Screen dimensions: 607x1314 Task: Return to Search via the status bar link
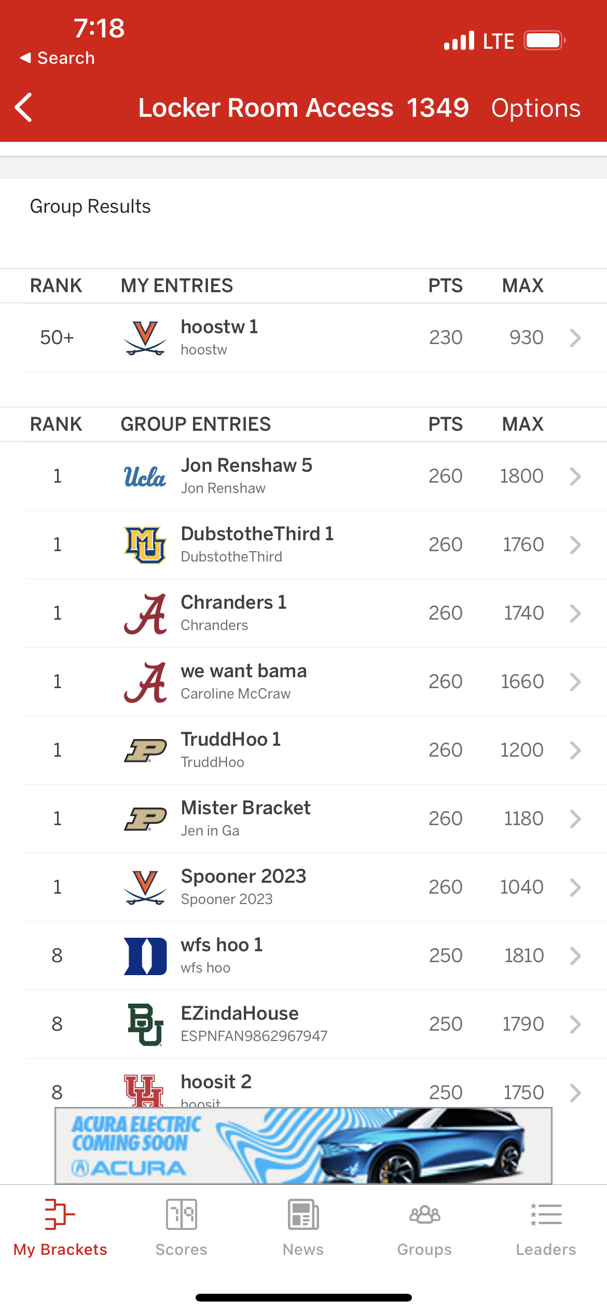tap(58, 58)
